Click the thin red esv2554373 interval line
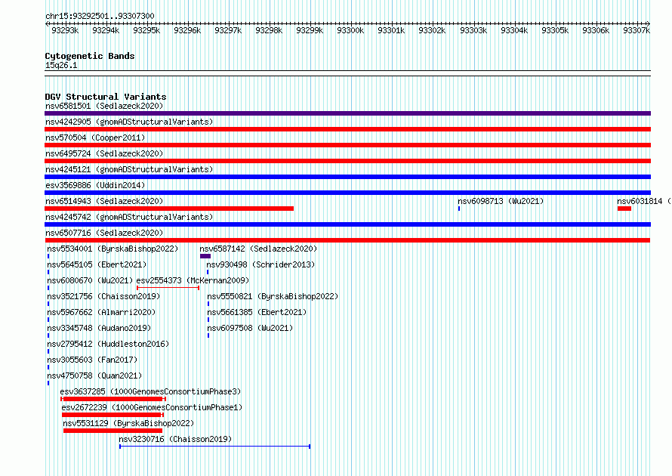Viewport: 672px width, 476px height. pyautogui.click(x=168, y=288)
